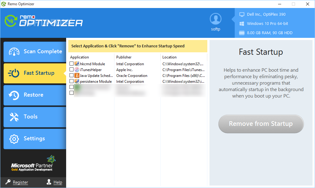The width and height of the screenshot is (315, 188).
Task: Click the C:\Program Files\iTunes location cell
Action: [x=183, y=70]
